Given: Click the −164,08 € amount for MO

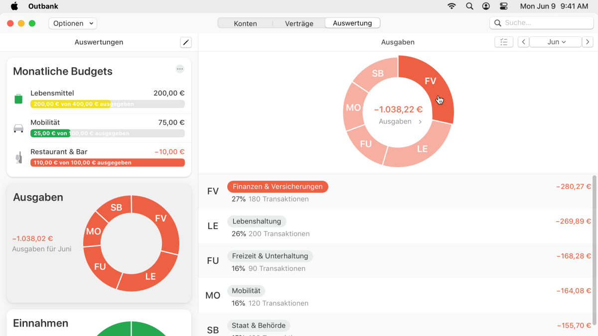Looking at the screenshot, I should pos(574,291).
